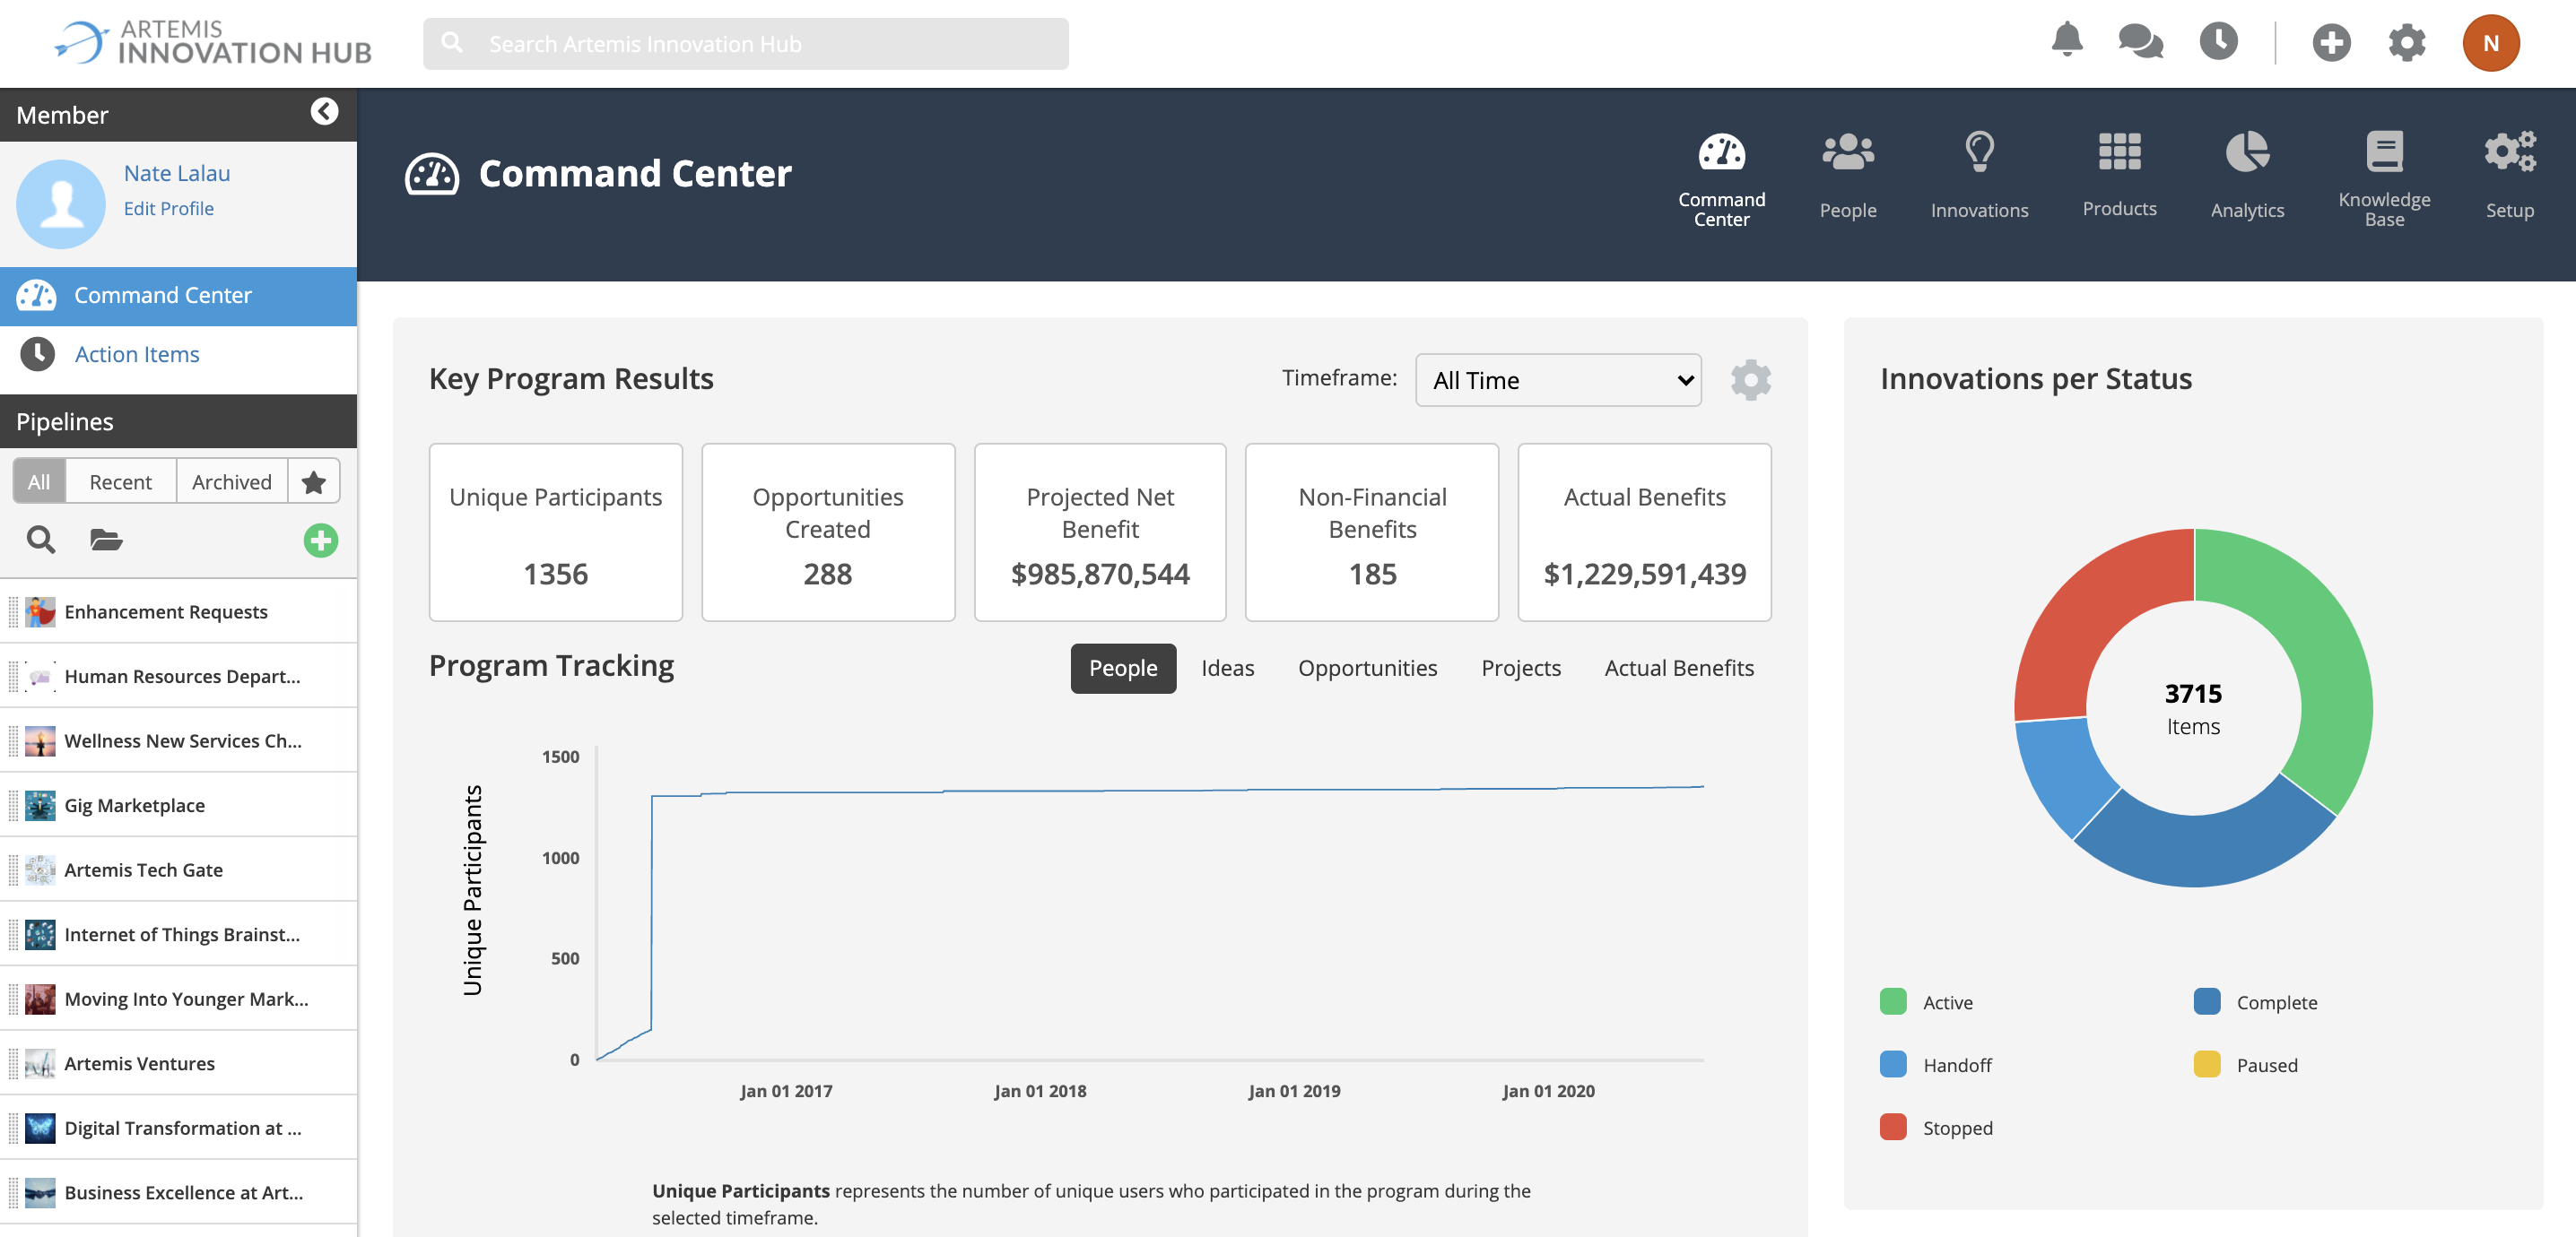Click Enhancement Requests pipeline thumbnail

(40, 611)
